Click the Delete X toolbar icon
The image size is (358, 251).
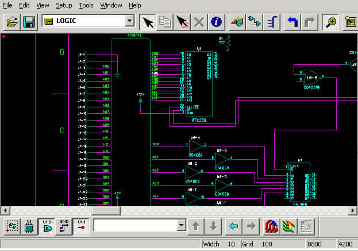[199, 22]
